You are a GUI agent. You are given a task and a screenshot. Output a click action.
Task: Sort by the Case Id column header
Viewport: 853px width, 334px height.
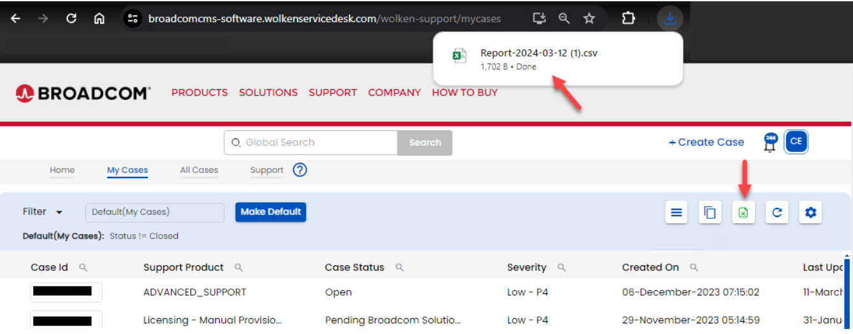click(x=49, y=267)
